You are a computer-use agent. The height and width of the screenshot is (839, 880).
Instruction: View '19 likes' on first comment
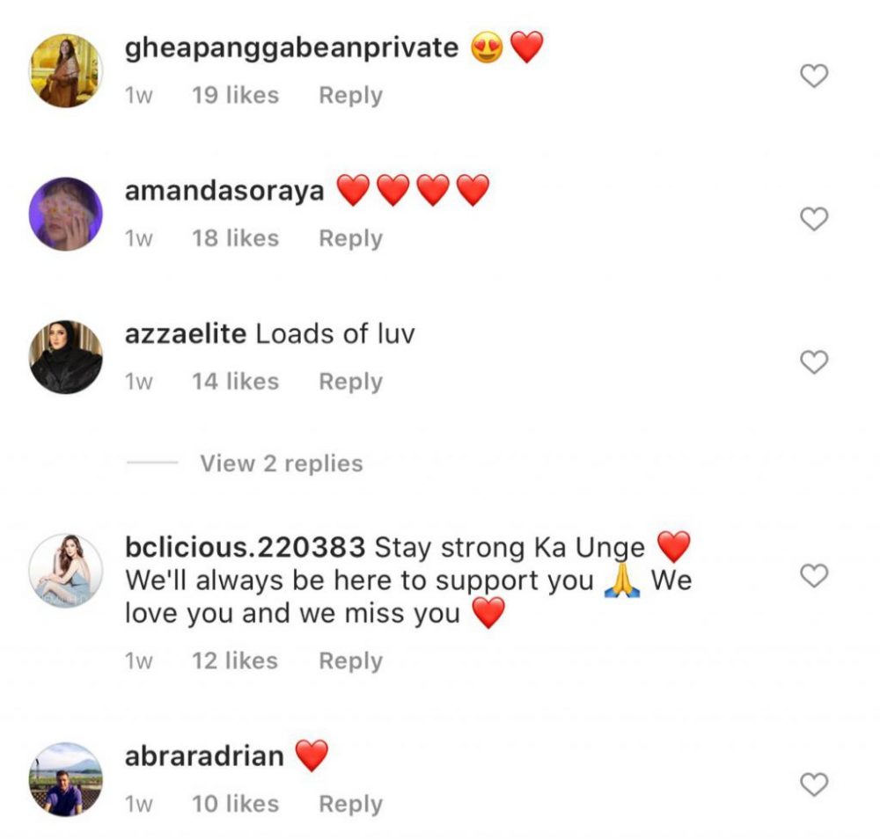click(x=235, y=95)
